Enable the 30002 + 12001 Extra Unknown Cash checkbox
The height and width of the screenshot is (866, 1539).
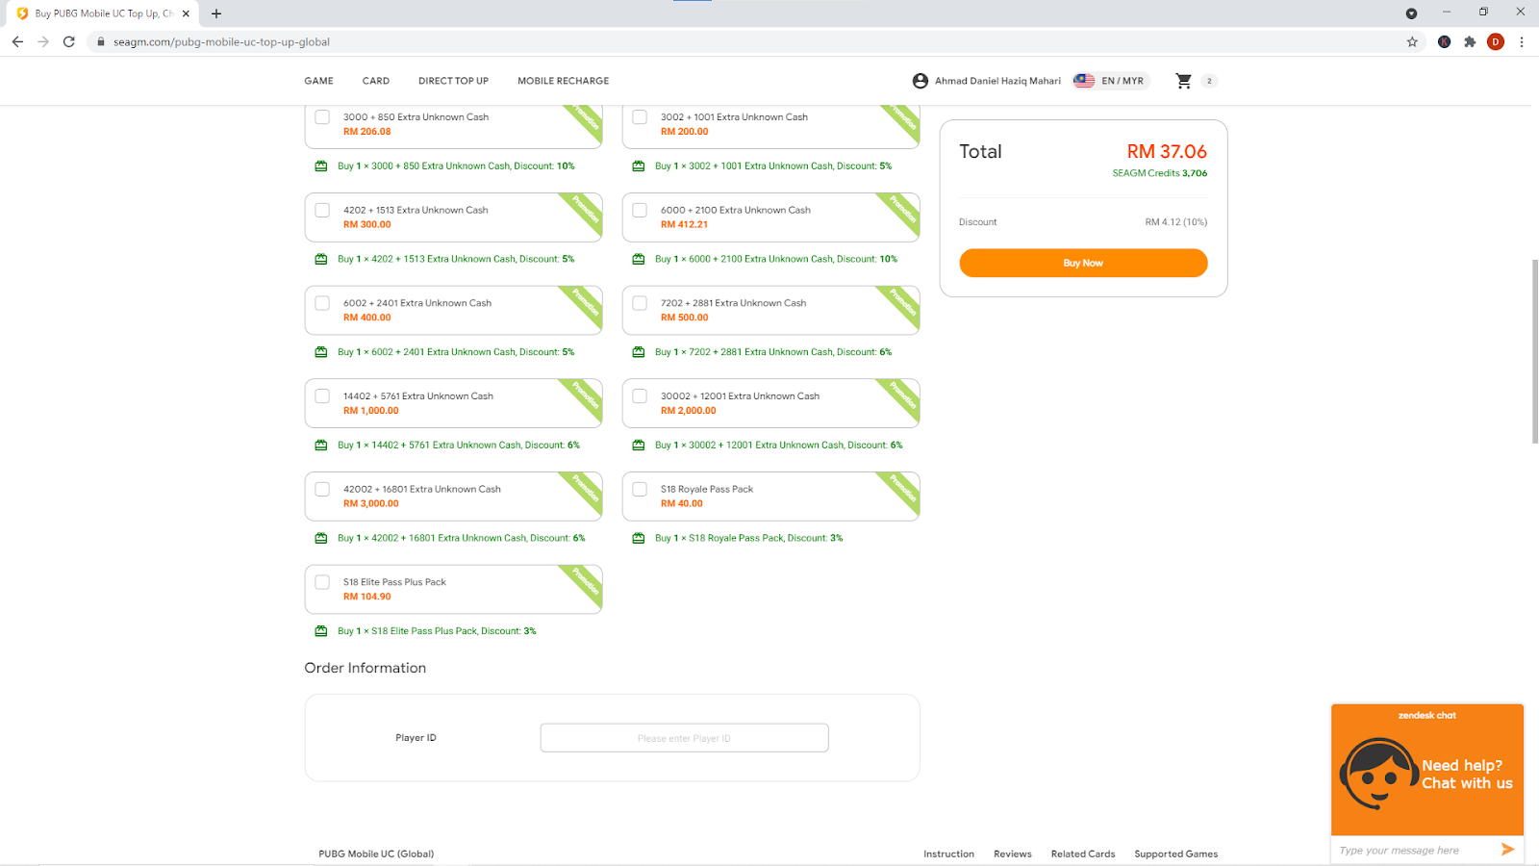(640, 396)
